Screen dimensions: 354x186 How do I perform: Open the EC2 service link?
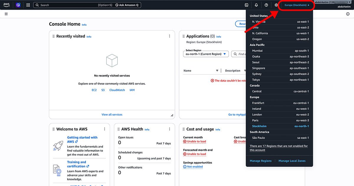tap(94, 90)
